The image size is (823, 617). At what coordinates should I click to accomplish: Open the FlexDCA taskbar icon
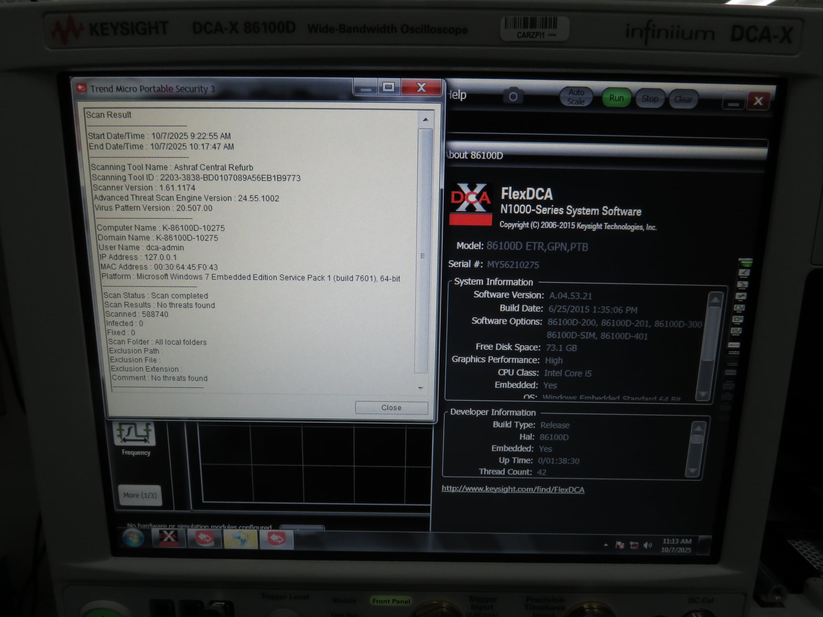169,538
